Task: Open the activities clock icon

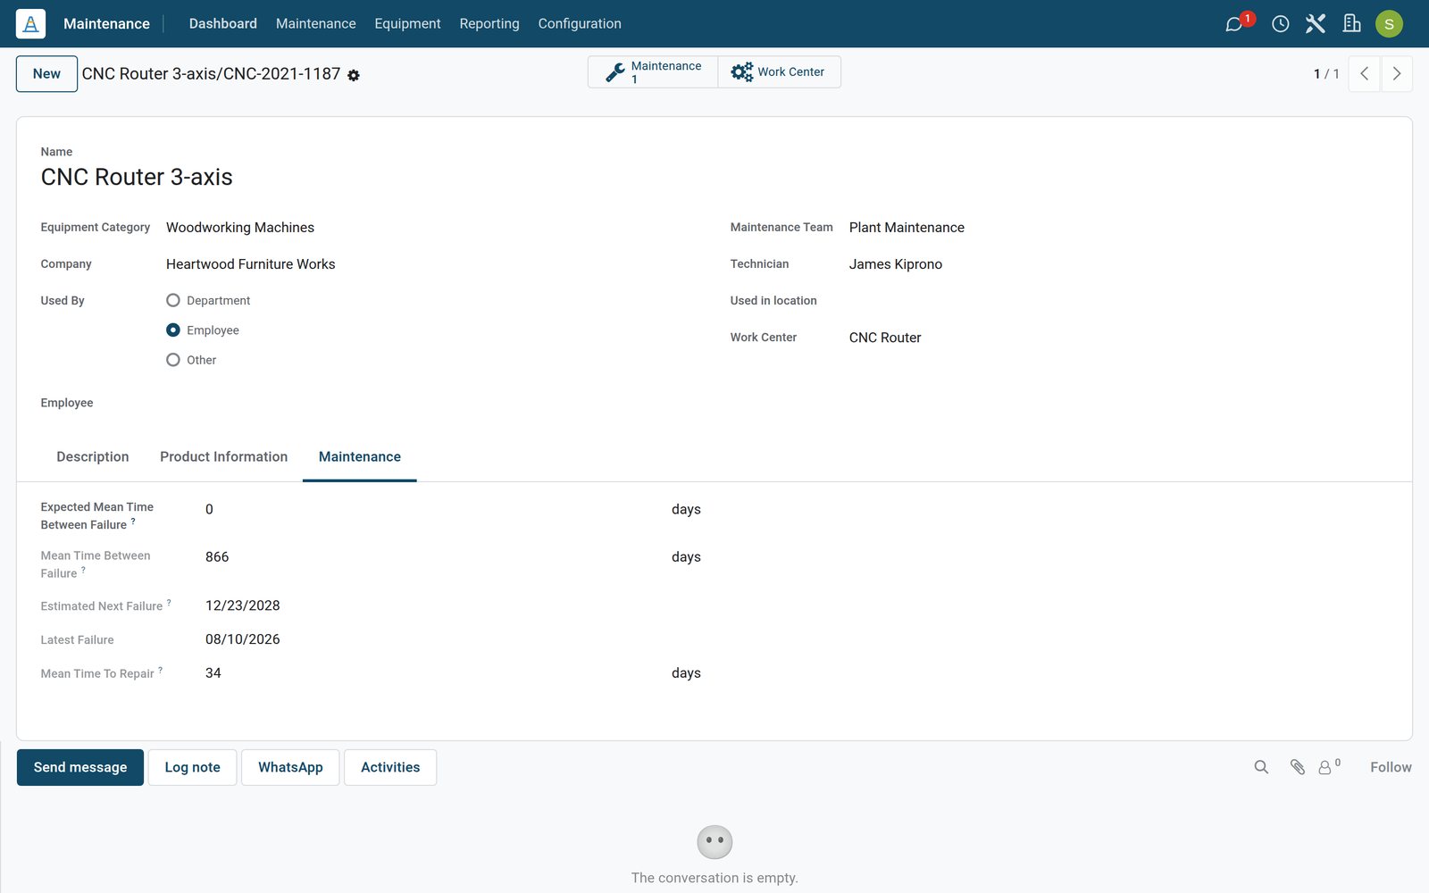Action: [1280, 24]
